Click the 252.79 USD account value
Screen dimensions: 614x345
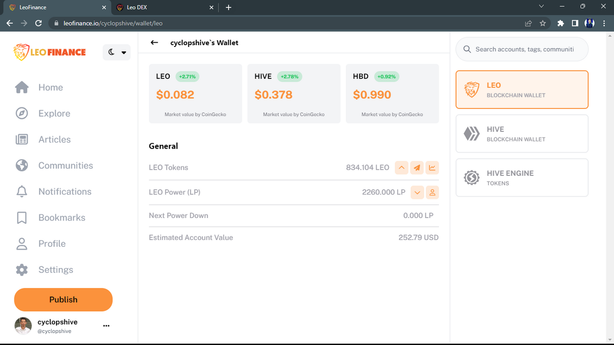pyautogui.click(x=418, y=238)
